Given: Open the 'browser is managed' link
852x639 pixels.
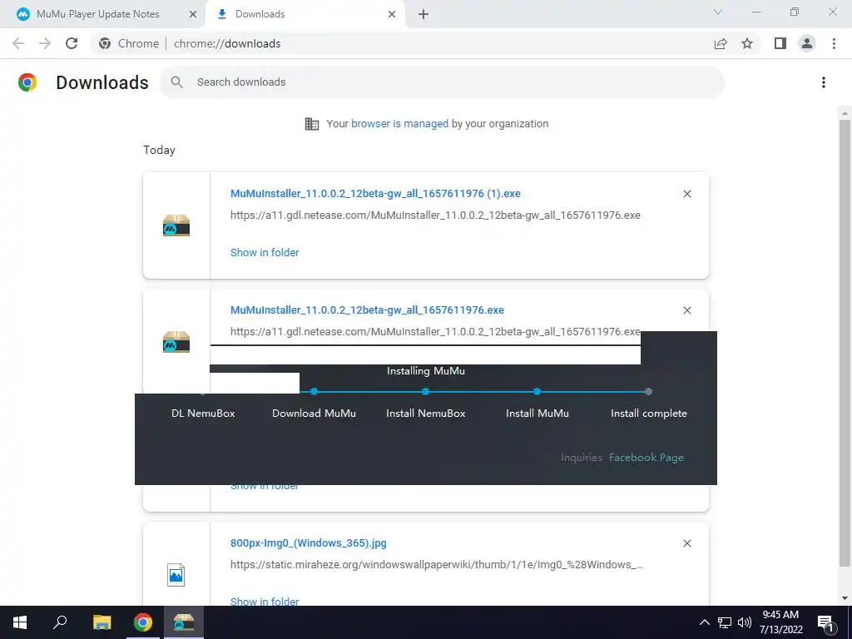Looking at the screenshot, I should pyautogui.click(x=399, y=124).
